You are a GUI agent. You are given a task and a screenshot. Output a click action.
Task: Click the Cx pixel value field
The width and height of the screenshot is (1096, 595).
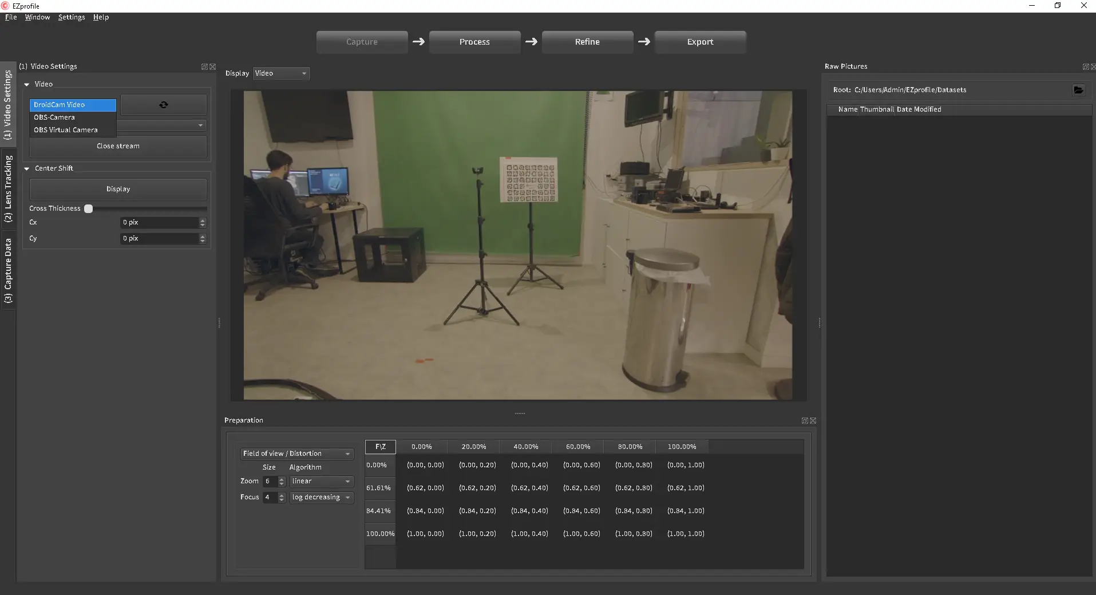(x=159, y=222)
